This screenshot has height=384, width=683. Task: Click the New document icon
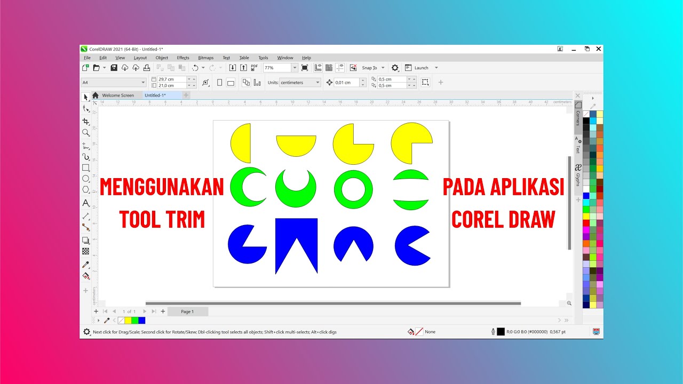[x=85, y=68]
